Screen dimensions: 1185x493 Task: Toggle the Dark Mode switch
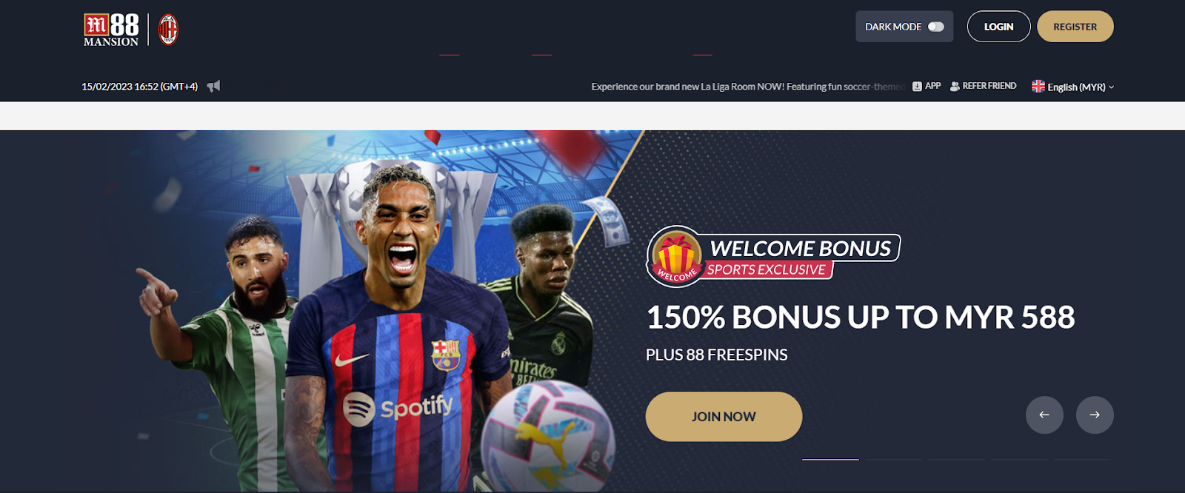click(936, 27)
